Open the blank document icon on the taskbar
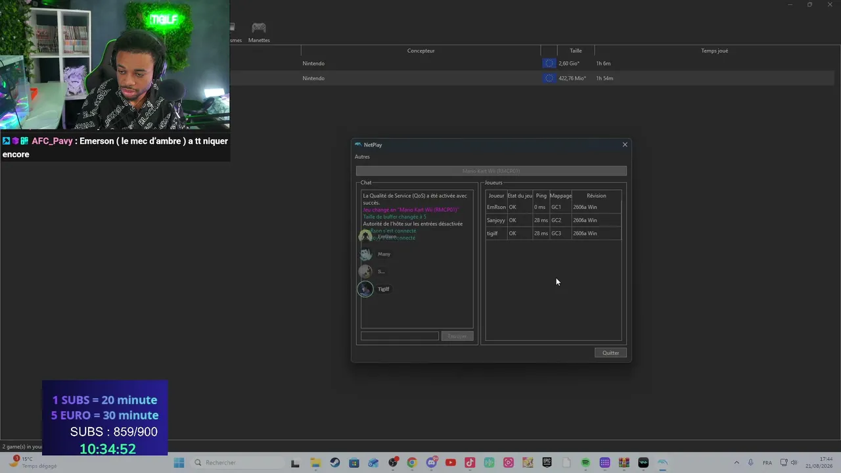The width and height of the screenshot is (841, 473). [566, 462]
